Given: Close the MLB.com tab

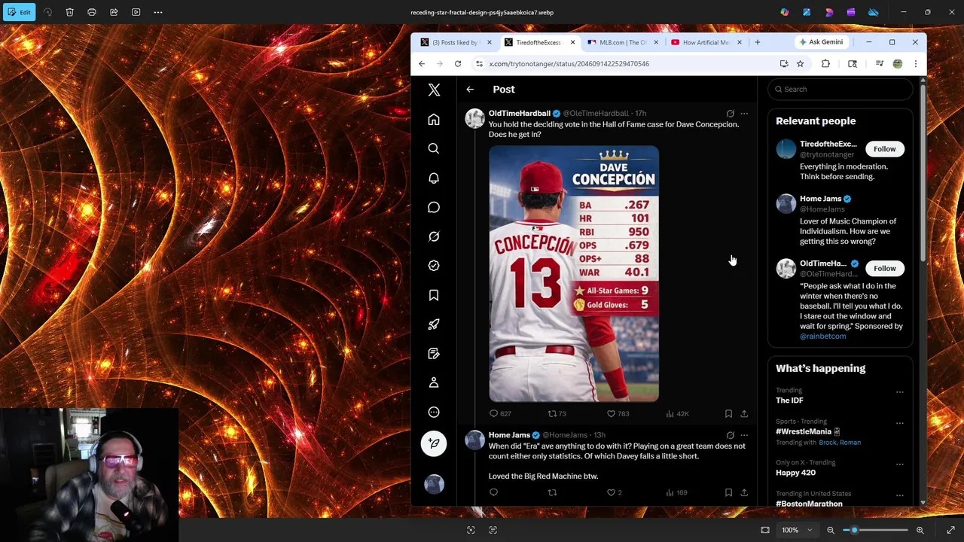Looking at the screenshot, I should (x=656, y=42).
